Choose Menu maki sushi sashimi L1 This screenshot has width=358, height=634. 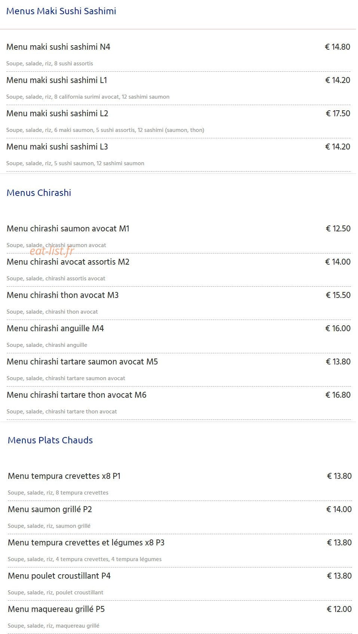[x=57, y=80]
